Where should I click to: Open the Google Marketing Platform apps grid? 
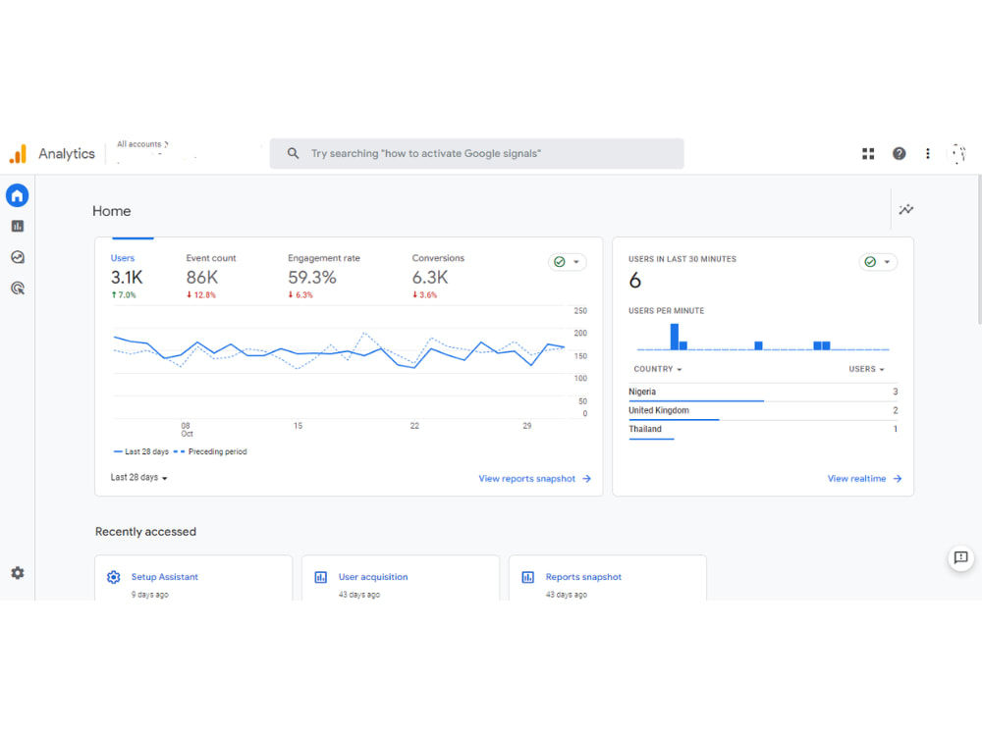pos(867,153)
